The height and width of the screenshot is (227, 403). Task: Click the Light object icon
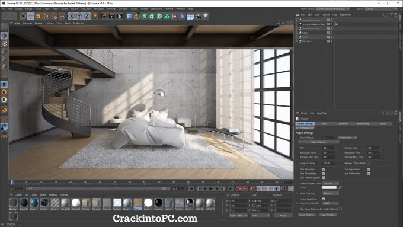click(x=206, y=16)
